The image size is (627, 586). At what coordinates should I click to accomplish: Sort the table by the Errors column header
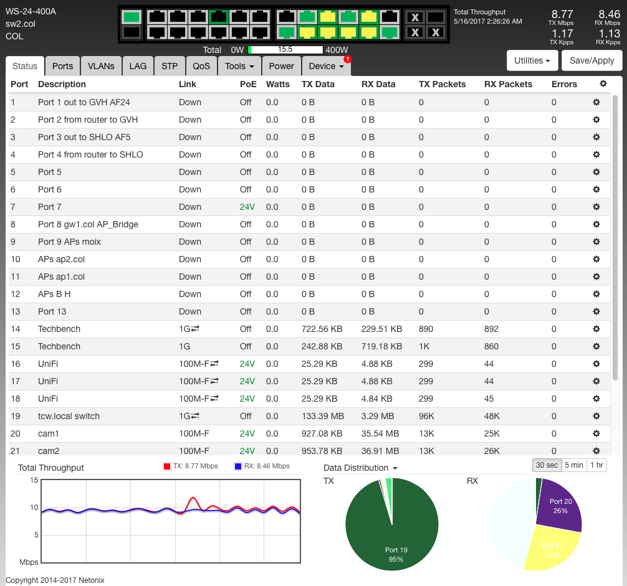click(x=564, y=84)
